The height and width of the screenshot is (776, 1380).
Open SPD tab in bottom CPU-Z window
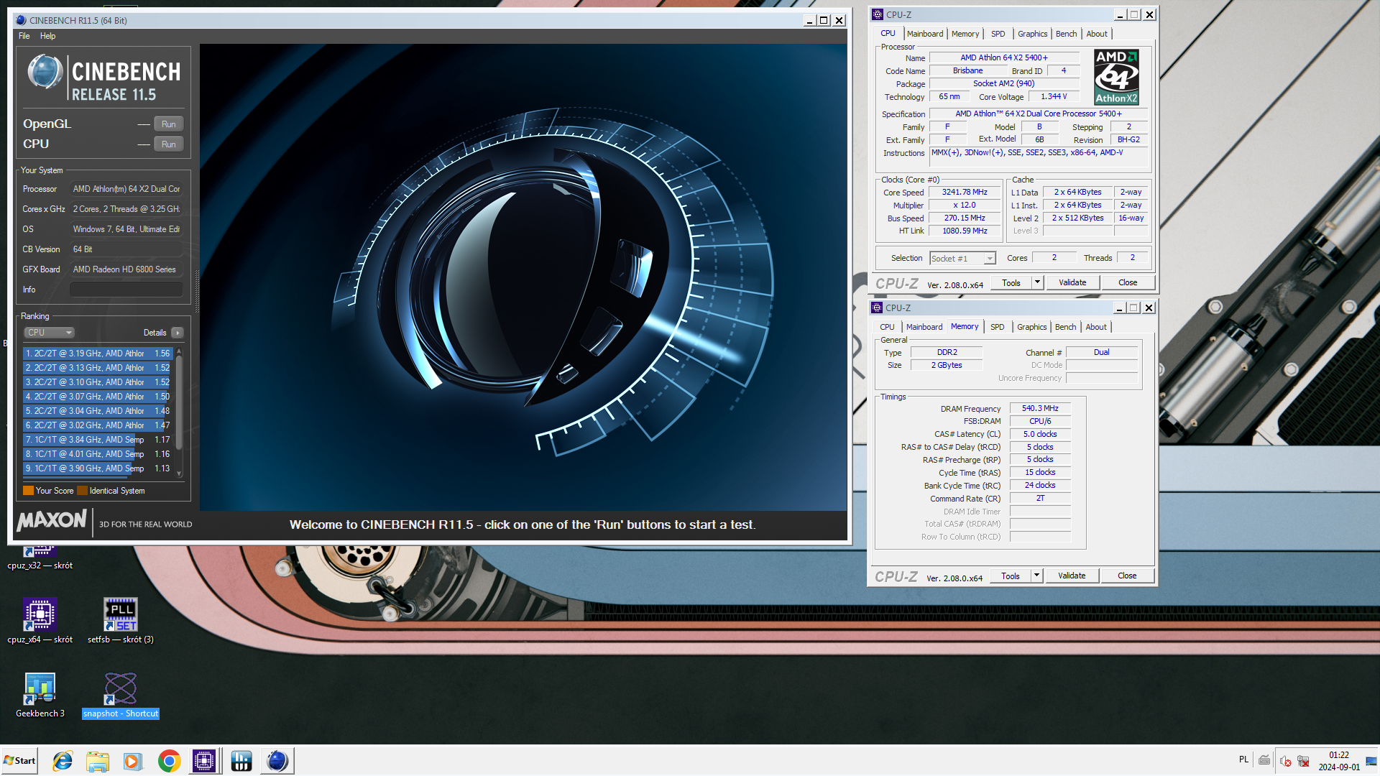[997, 327]
